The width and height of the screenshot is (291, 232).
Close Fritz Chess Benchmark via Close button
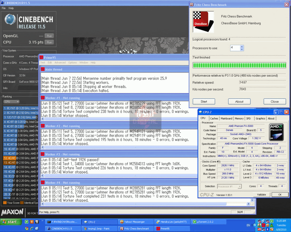pos(275,101)
